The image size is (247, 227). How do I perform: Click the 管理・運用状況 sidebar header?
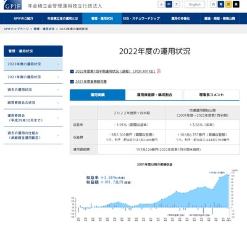point(33,51)
